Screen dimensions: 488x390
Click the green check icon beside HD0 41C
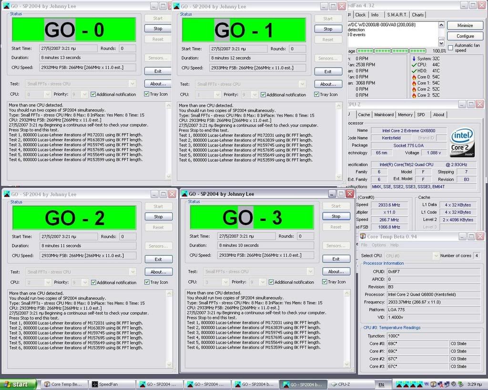coord(414,70)
